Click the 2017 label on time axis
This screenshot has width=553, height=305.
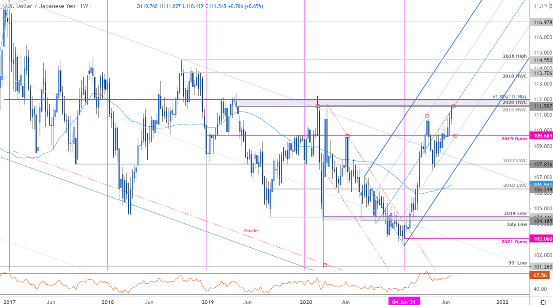(x=9, y=302)
